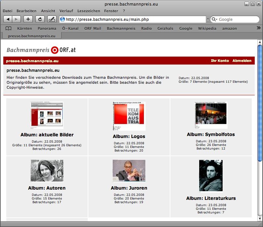The width and height of the screenshot is (263, 227).
Task: Select the presse.bachmannpreis.eu tab
Action: (32, 36)
